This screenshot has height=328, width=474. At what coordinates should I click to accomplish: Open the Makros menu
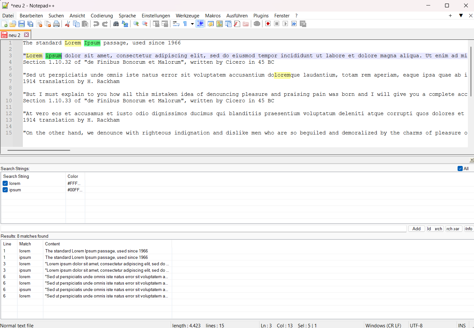(213, 16)
